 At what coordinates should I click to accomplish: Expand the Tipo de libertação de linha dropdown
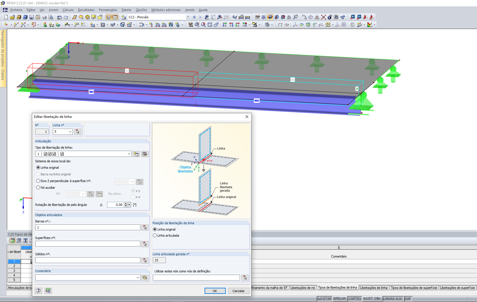tap(129, 154)
